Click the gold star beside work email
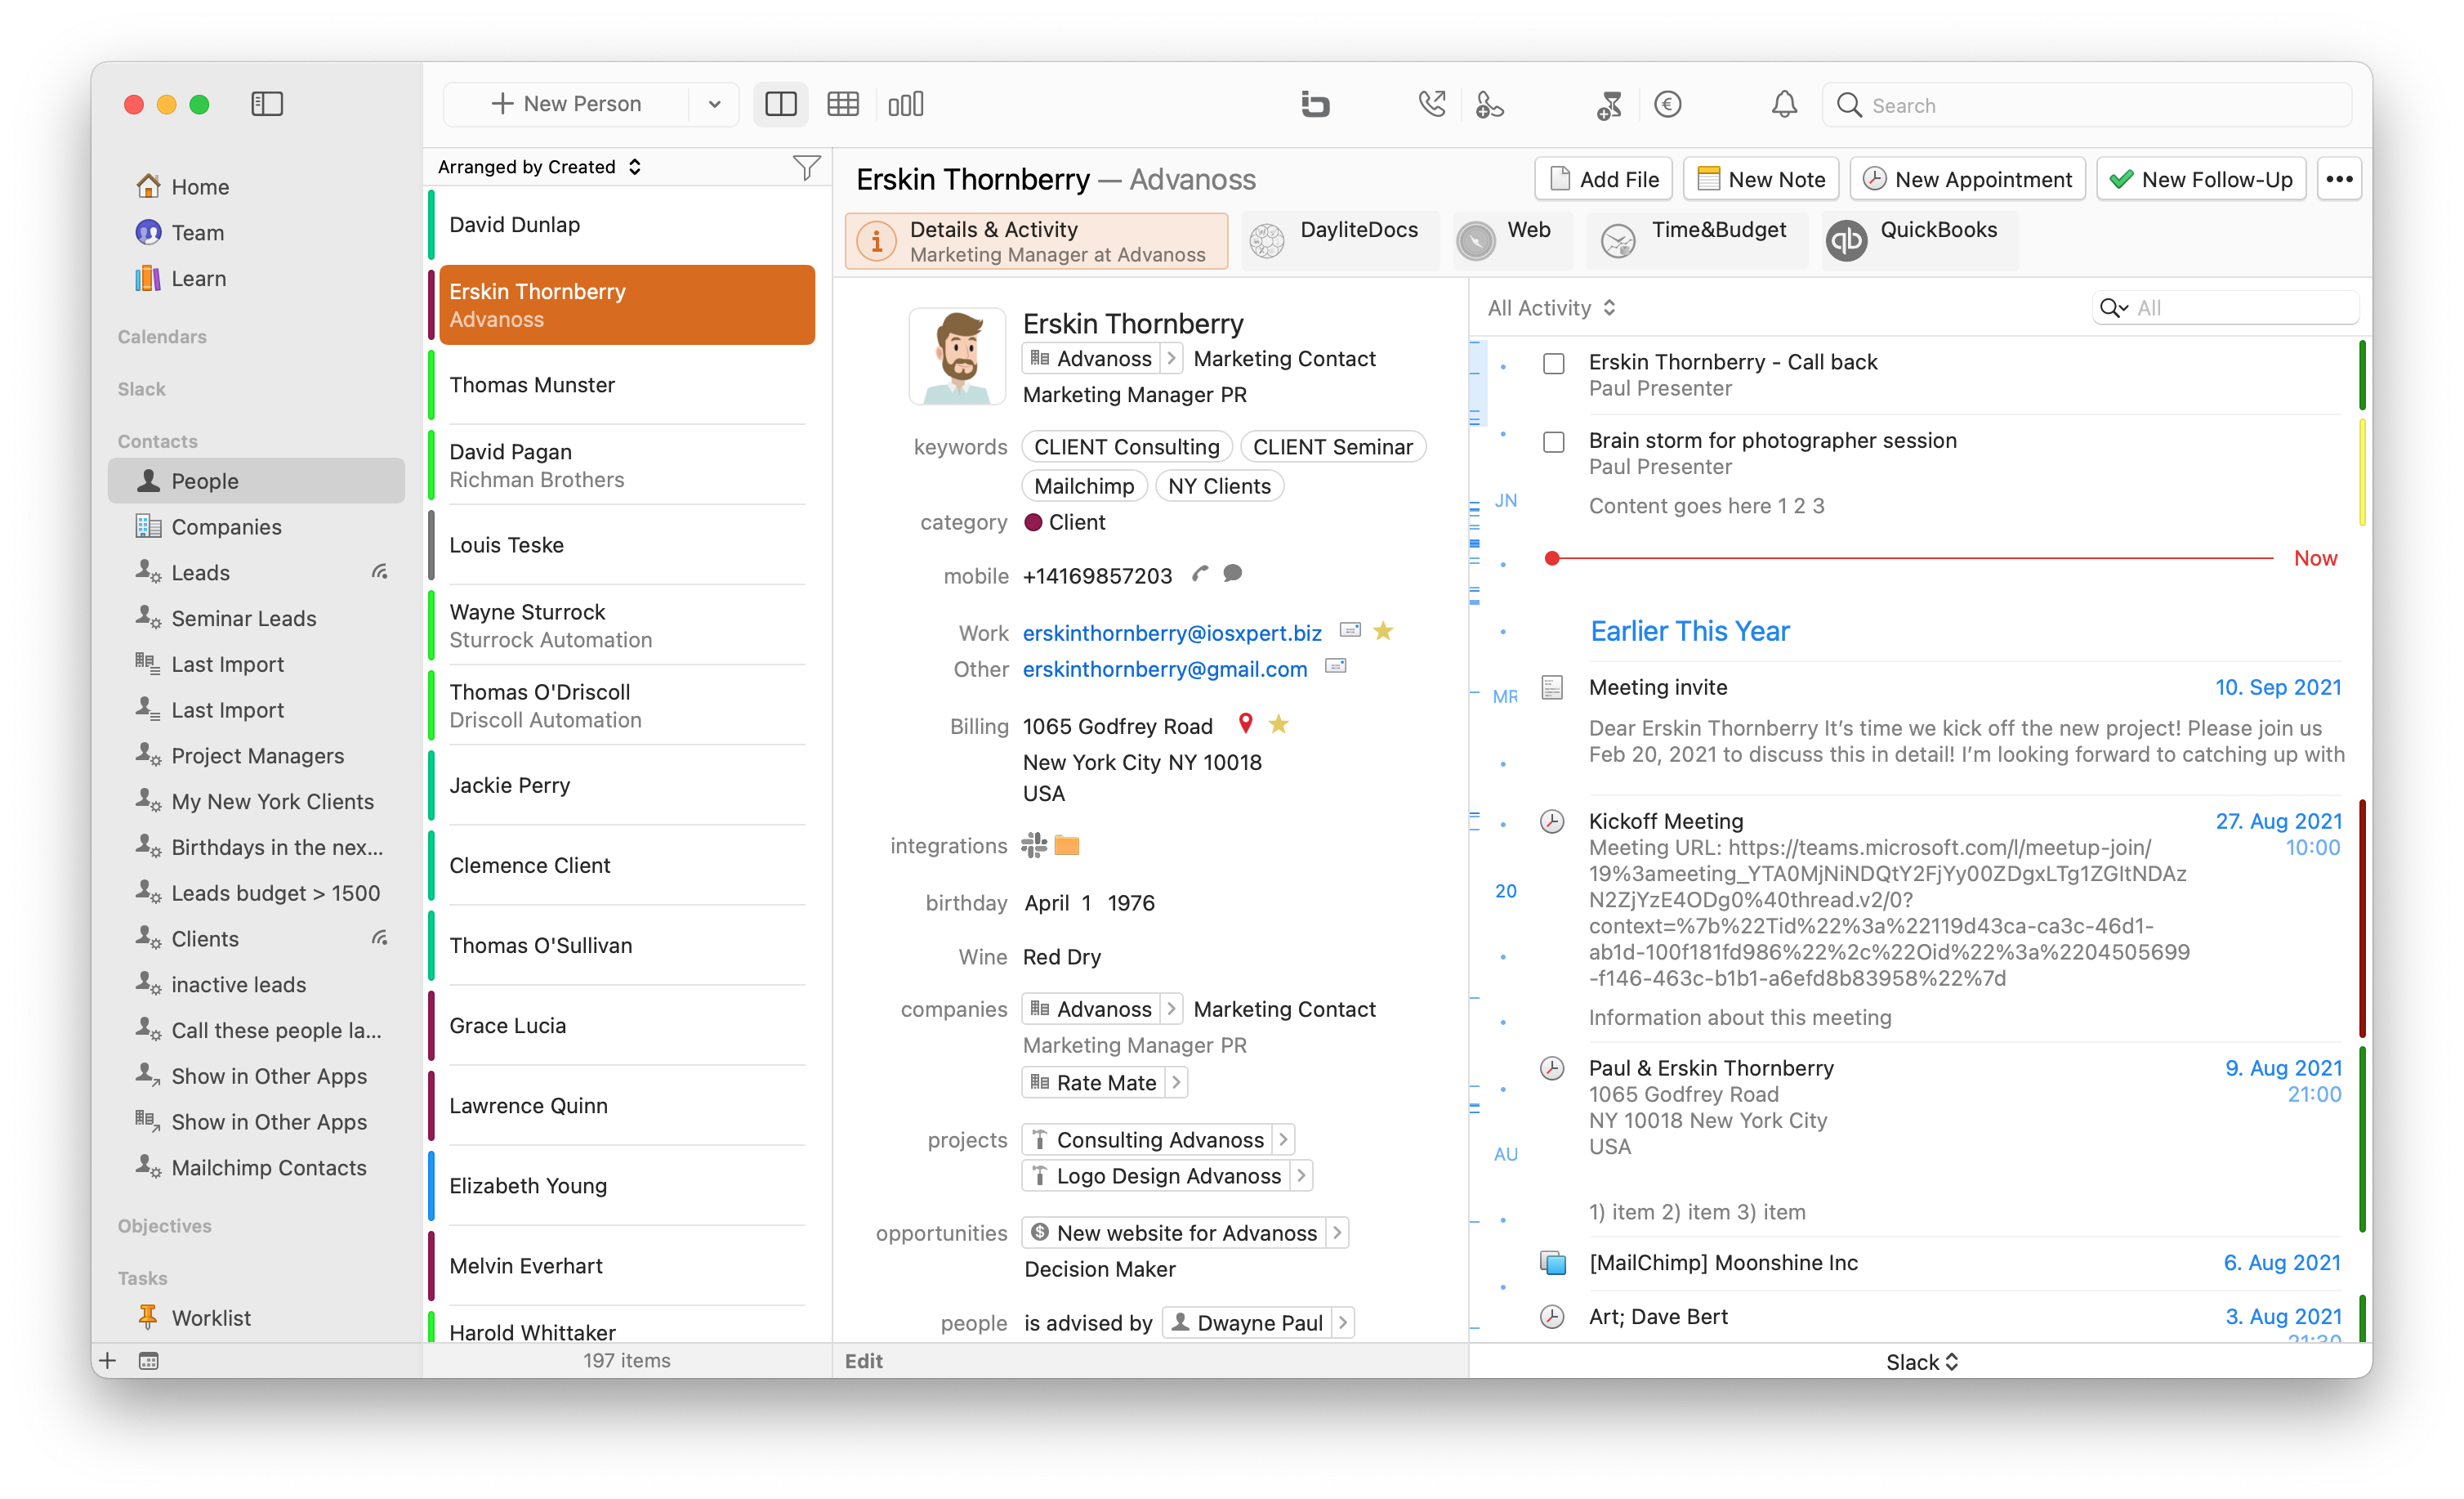Viewport: 2464px width, 1499px height. pos(1384,630)
